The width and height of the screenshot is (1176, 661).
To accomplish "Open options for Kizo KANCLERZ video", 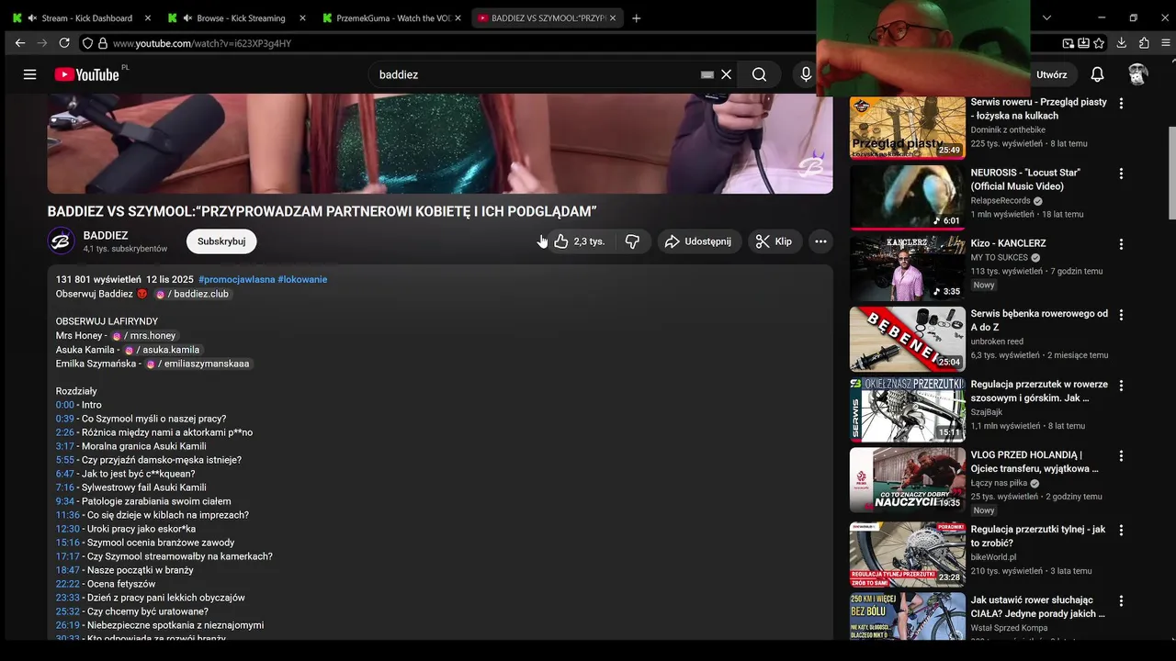I will [x=1121, y=245].
